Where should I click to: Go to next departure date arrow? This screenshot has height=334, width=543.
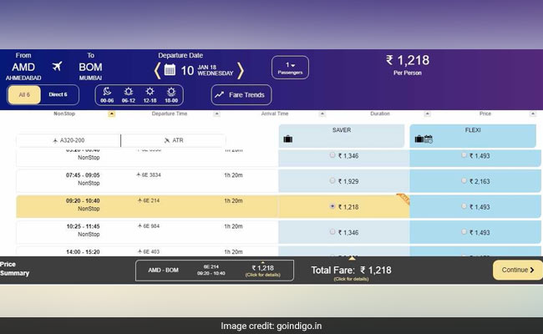pyautogui.click(x=241, y=71)
